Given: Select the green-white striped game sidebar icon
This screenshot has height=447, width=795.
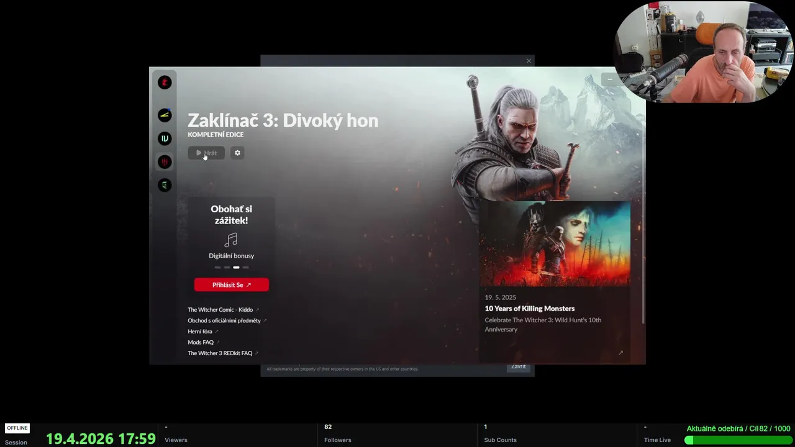Looking at the screenshot, I should point(165,138).
